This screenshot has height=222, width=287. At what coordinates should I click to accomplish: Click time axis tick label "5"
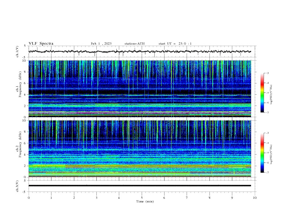[x=142, y=198]
